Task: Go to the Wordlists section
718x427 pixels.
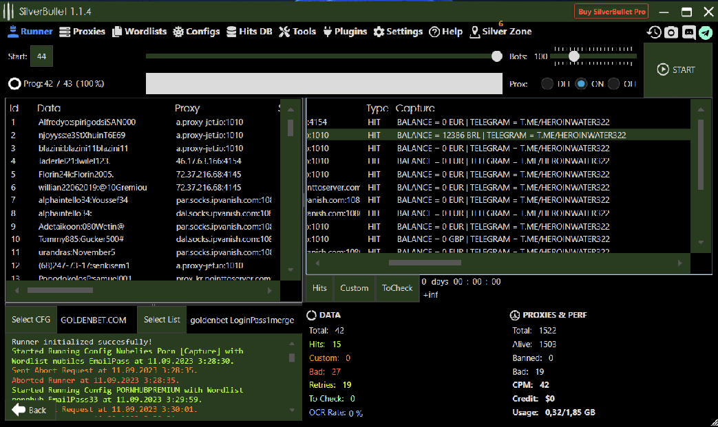Action: [x=140, y=32]
